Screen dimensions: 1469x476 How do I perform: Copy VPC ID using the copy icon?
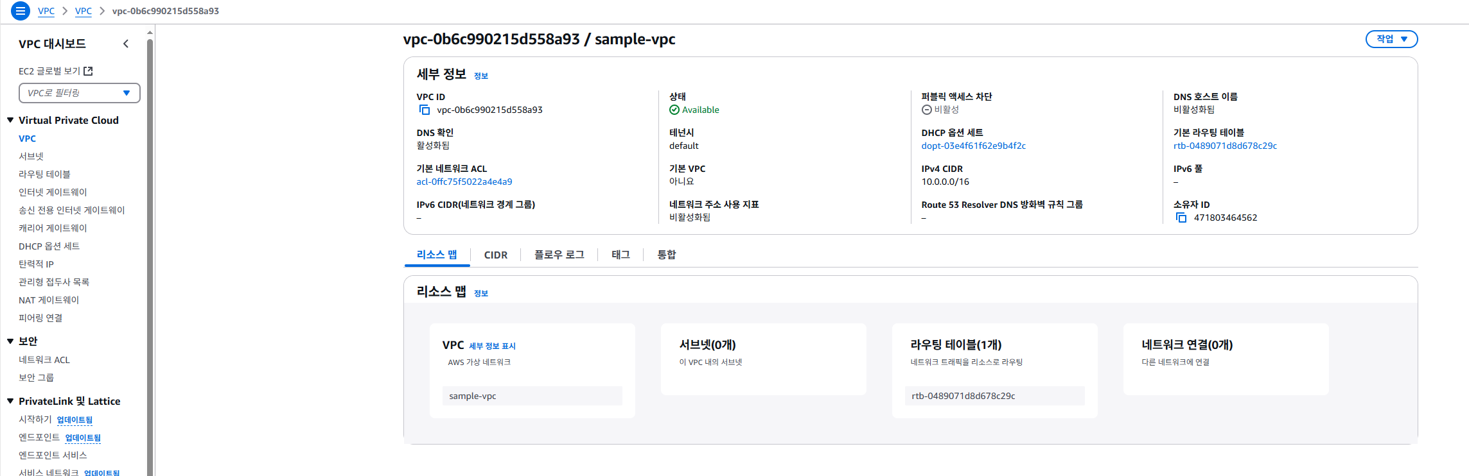point(425,110)
